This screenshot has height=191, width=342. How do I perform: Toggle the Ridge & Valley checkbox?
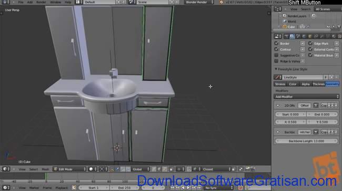[276, 61]
